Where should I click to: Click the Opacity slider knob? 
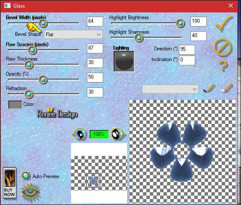point(43,79)
